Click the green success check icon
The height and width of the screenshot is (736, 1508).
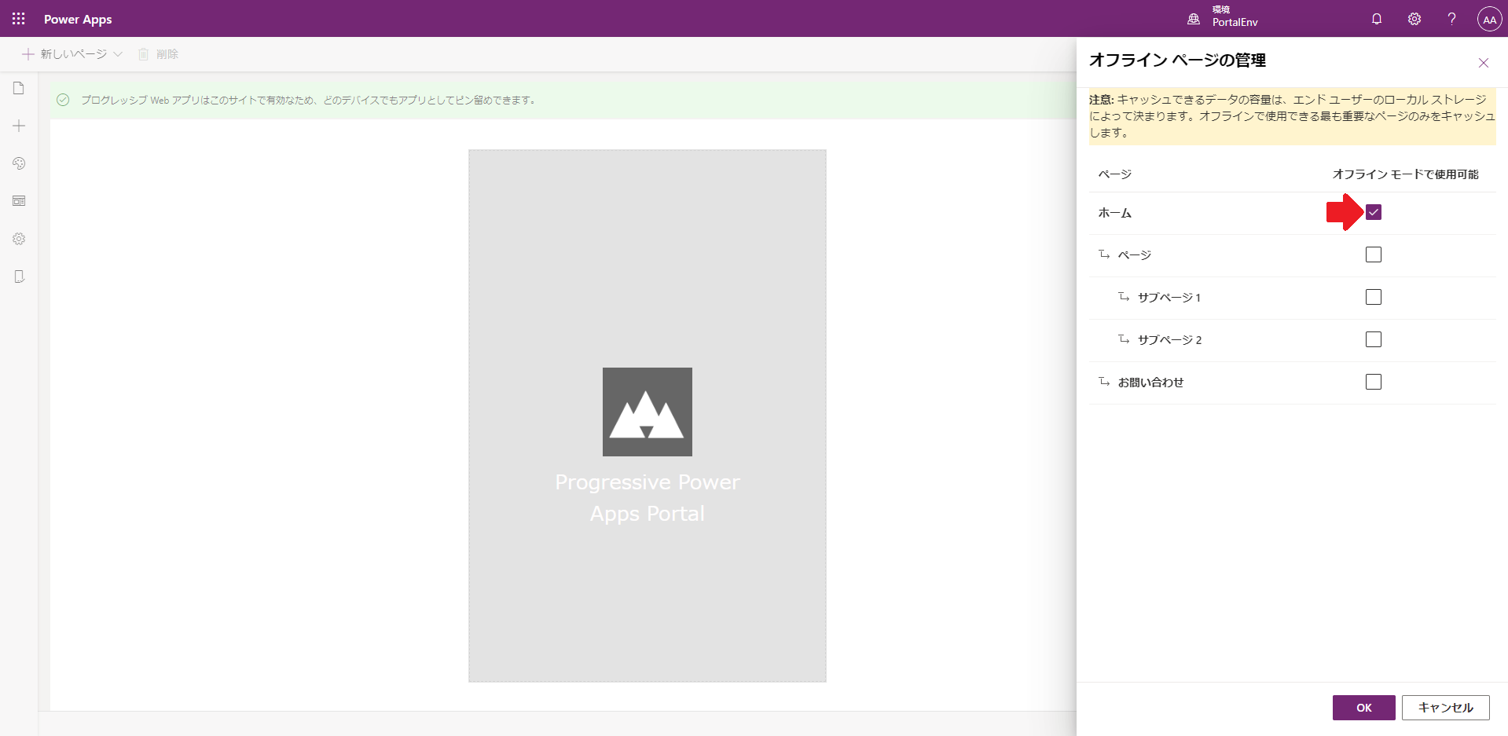(63, 100)
